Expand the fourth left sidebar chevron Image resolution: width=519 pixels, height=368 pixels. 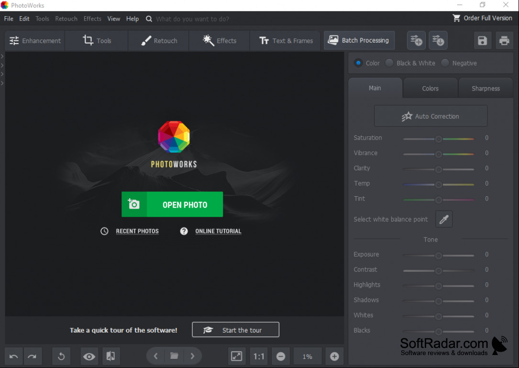click(2, 83)
